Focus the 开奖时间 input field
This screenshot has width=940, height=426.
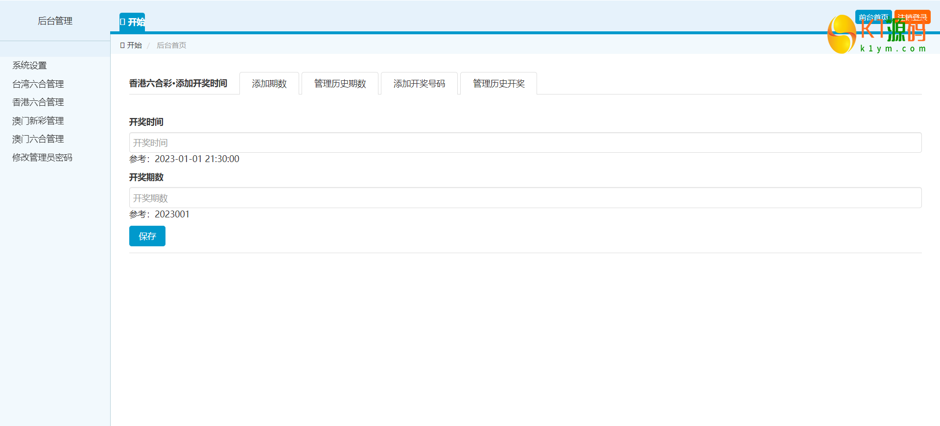pyautogui.click(x=525, y=143)
